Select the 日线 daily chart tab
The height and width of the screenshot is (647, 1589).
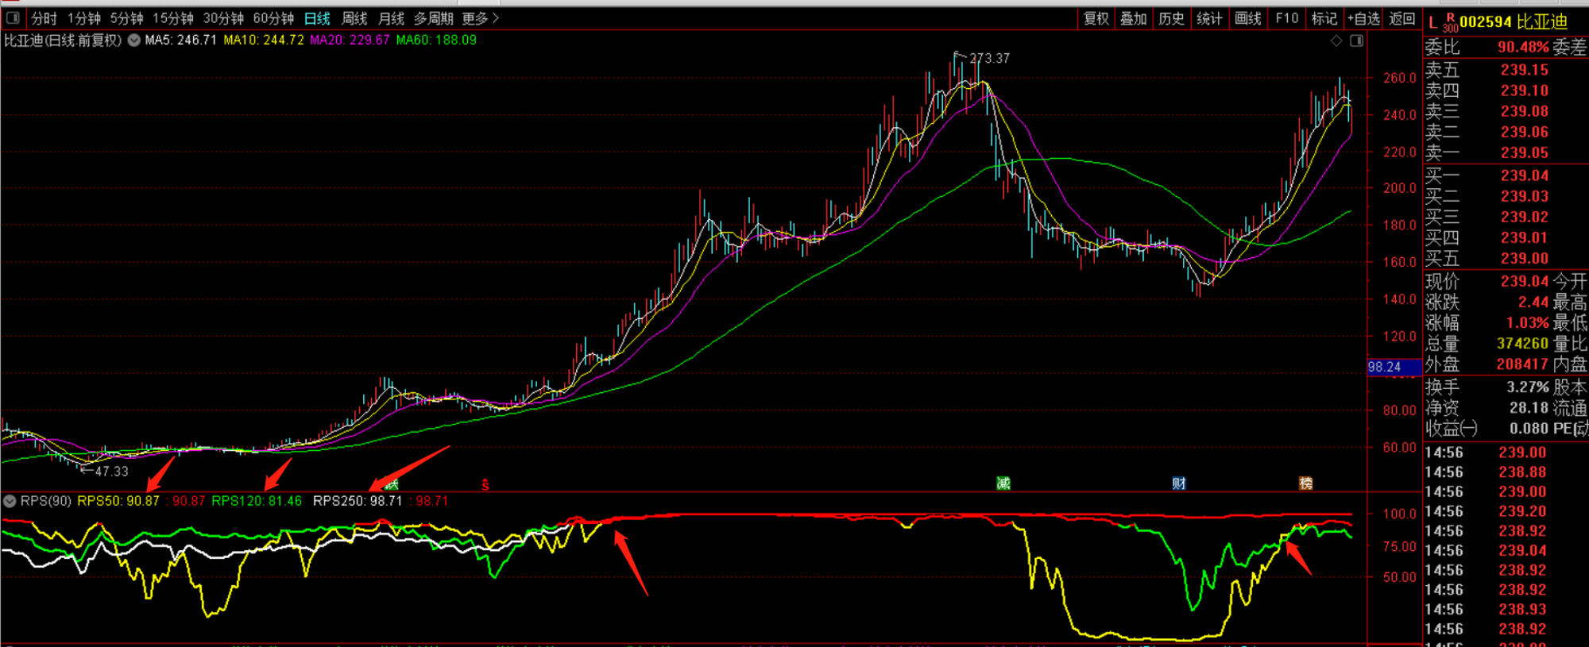point(317,18)
